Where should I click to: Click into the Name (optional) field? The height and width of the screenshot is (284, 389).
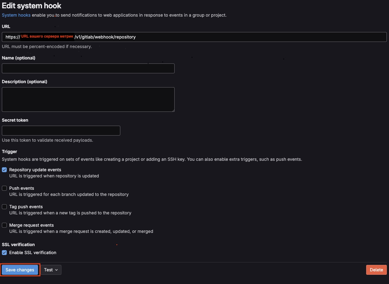(88, 68)
